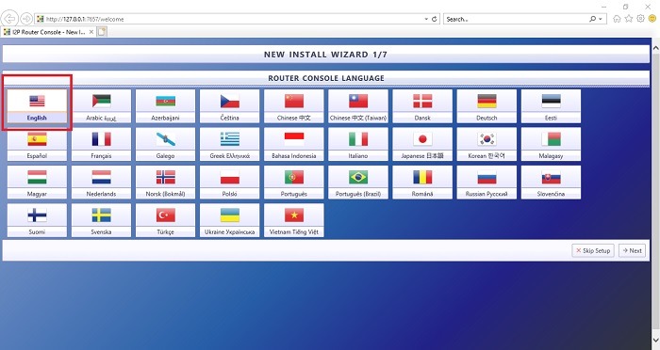This screenshot has height=350, width=660.
Task: Close the I2P Router Console tab
Action: [x=91, y=32]
